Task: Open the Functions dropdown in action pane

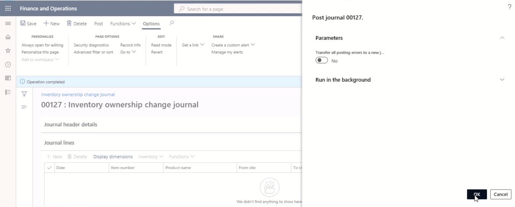Action: coord(123,23)
